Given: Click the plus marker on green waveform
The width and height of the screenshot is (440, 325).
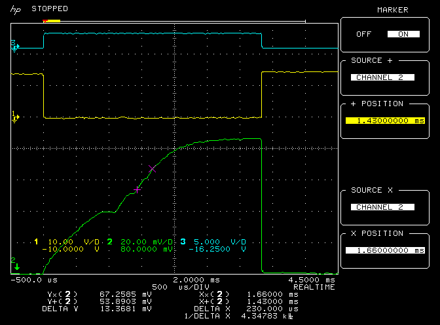Looking at the screenshot, I should [136, 190].
